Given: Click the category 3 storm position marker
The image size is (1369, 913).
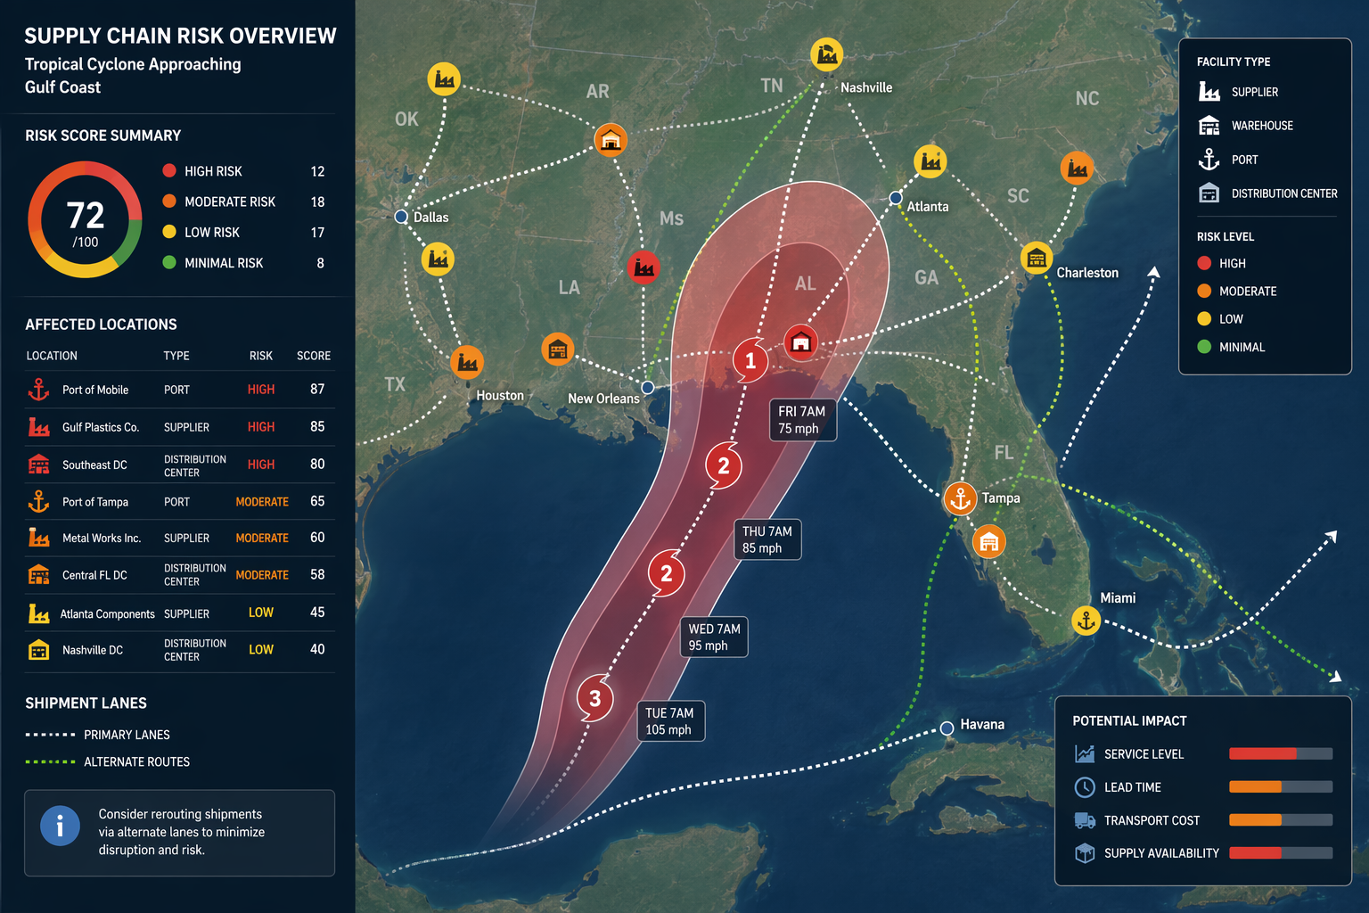Looking at the screenshot, I should coord(594,698).
